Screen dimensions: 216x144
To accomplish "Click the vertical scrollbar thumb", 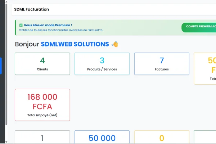I will (6, 65).
